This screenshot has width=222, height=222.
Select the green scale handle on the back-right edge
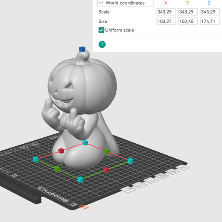(x=107, y=151)
